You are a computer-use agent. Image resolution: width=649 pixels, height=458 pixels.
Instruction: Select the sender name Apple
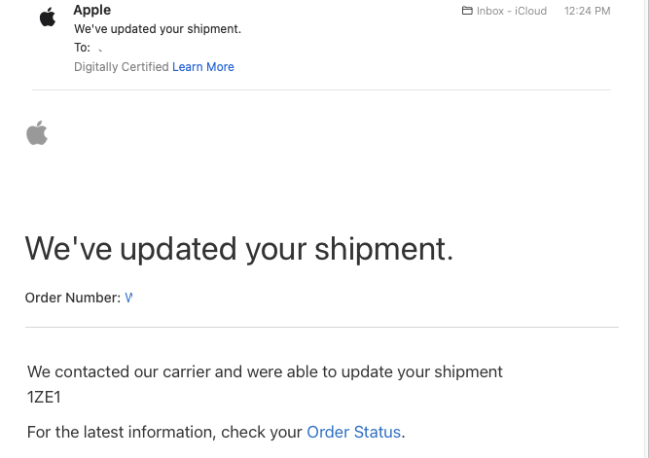point(92,10)
